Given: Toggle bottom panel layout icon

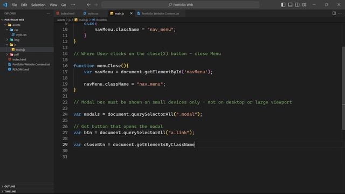Looking at the screenshot, I should [x=290, y=5].
